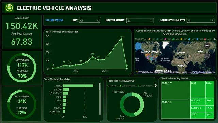Select the 2018 model year legend

pos(208,39)
